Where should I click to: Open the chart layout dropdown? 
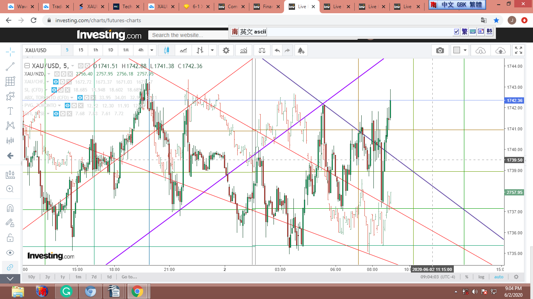[x=465, y=50]
